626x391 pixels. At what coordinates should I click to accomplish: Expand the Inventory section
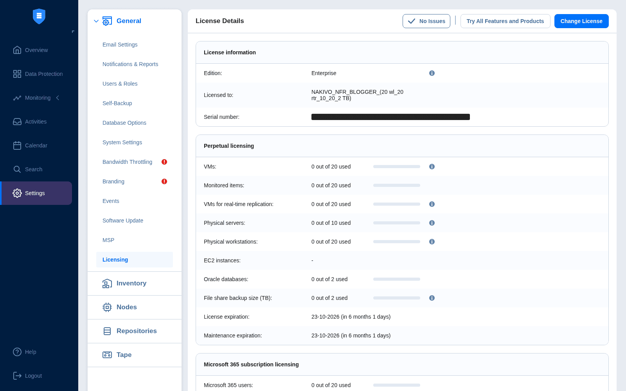tap(131, 283)
